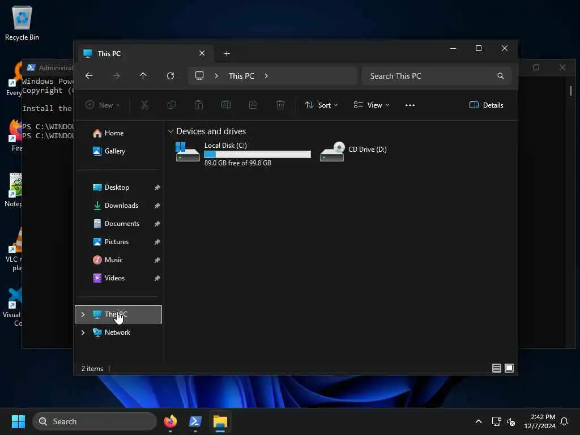Open the clock showing 2:42 PM
This screenshot has height=435, width=580.
coord(540,421)
